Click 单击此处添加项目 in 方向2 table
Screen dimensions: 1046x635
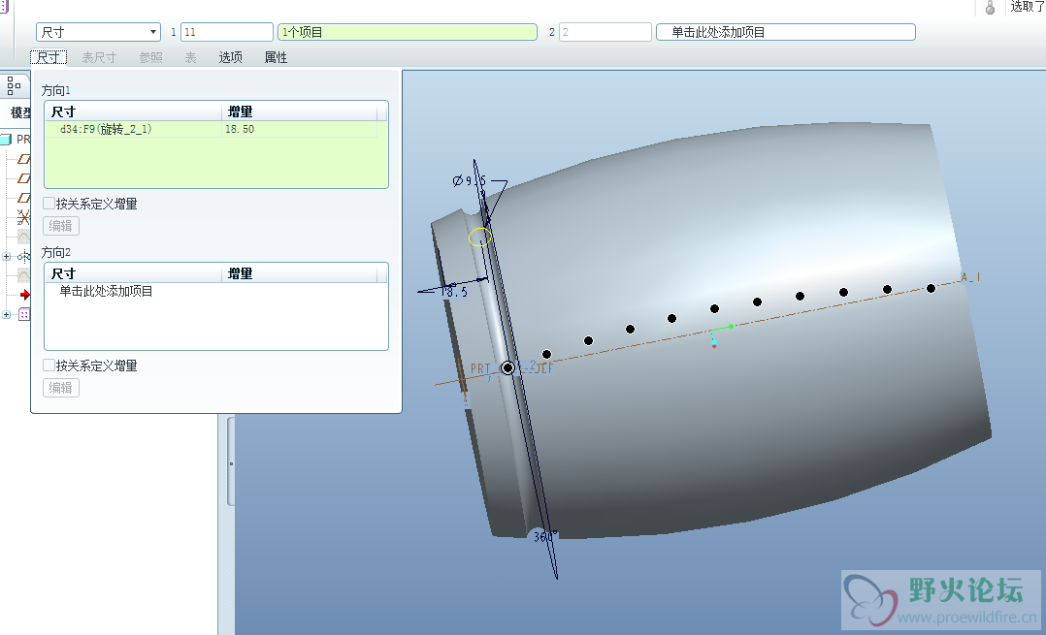(x=106, y=291)
